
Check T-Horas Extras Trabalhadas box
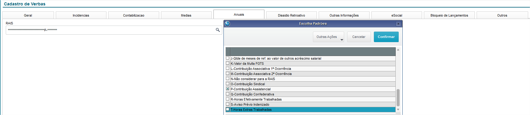pos(228,110)
